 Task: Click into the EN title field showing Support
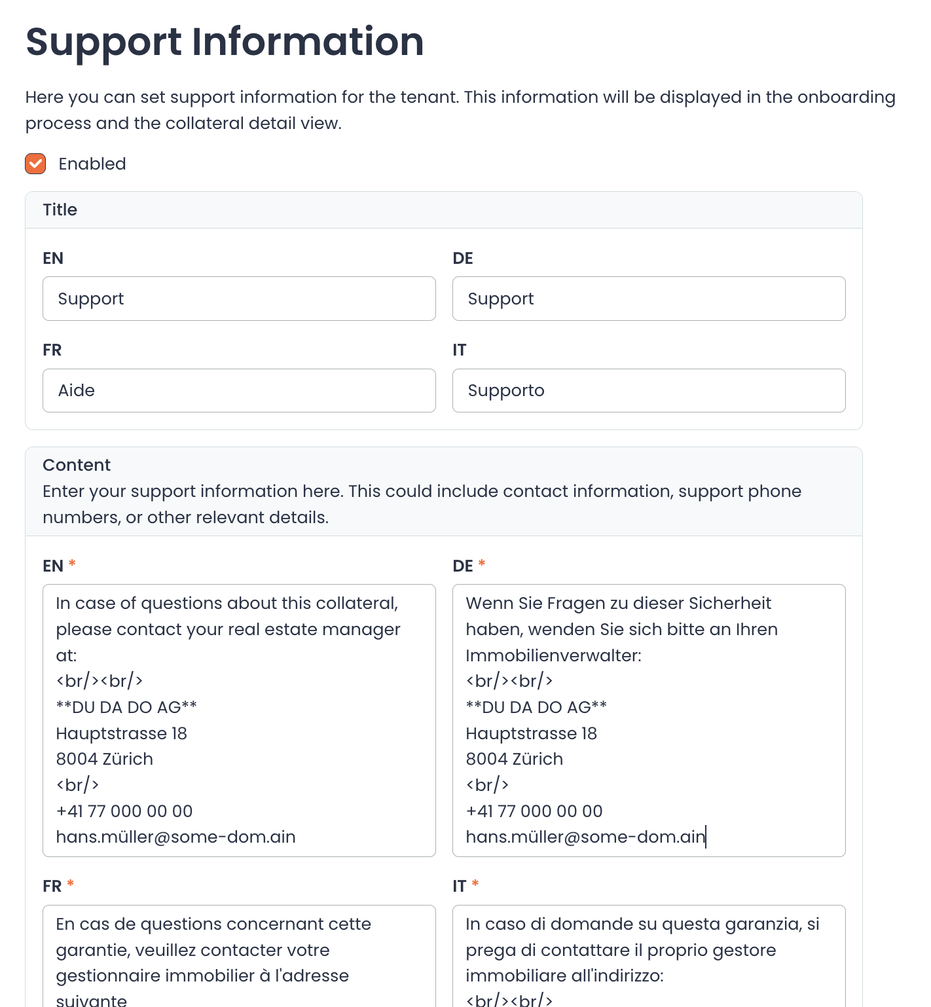point(238,299)
